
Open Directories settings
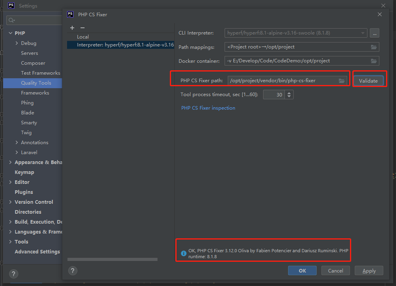[28, 212]
